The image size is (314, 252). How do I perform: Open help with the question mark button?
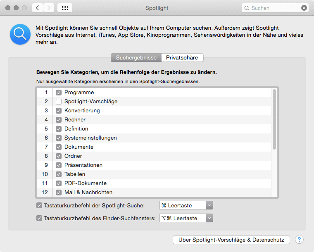point(299,239)
